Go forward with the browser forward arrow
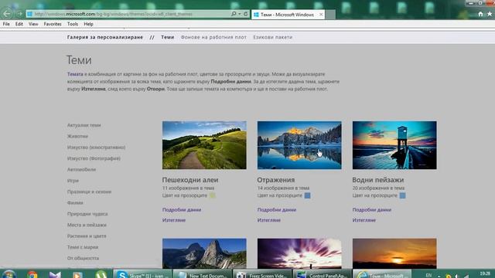The image size is (495, 278). coord(19,14)
